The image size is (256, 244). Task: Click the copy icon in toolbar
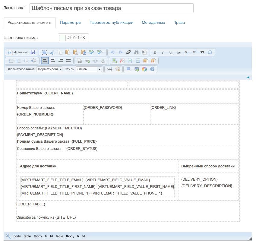coord(60,52)
